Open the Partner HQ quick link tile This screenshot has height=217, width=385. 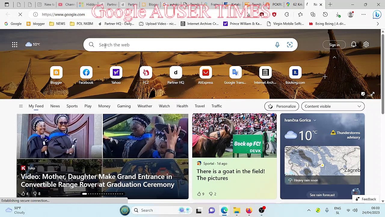[x=176, y=75]
